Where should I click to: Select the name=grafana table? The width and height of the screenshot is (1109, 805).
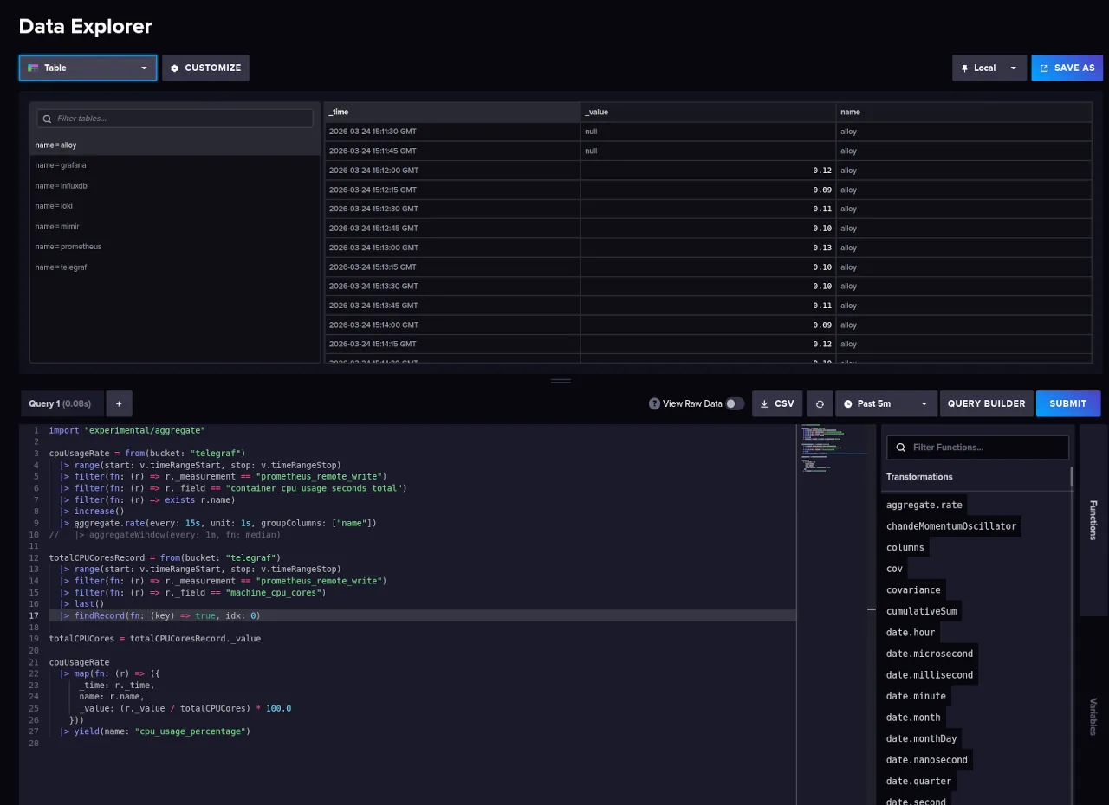pyautogui.click(x=61, y=165)
